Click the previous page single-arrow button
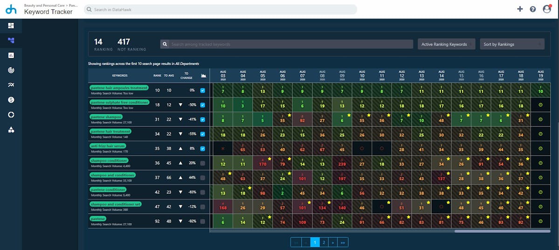This screenshot has height=250, width=559. 306,242
